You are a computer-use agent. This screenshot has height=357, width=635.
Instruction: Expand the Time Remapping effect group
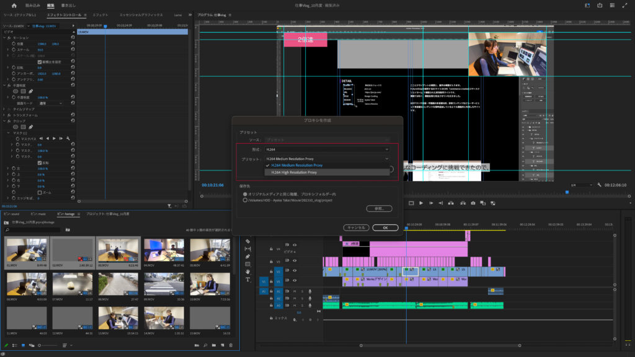pos(4,109)
